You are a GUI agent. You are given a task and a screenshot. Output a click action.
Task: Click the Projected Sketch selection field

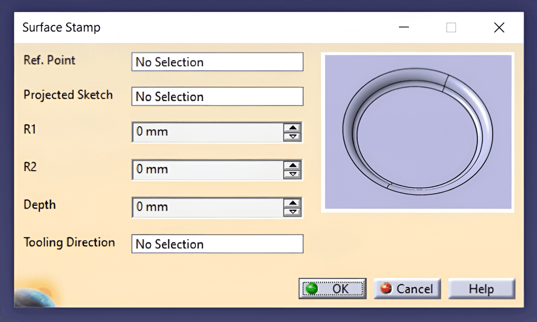[x=217, y=96]
